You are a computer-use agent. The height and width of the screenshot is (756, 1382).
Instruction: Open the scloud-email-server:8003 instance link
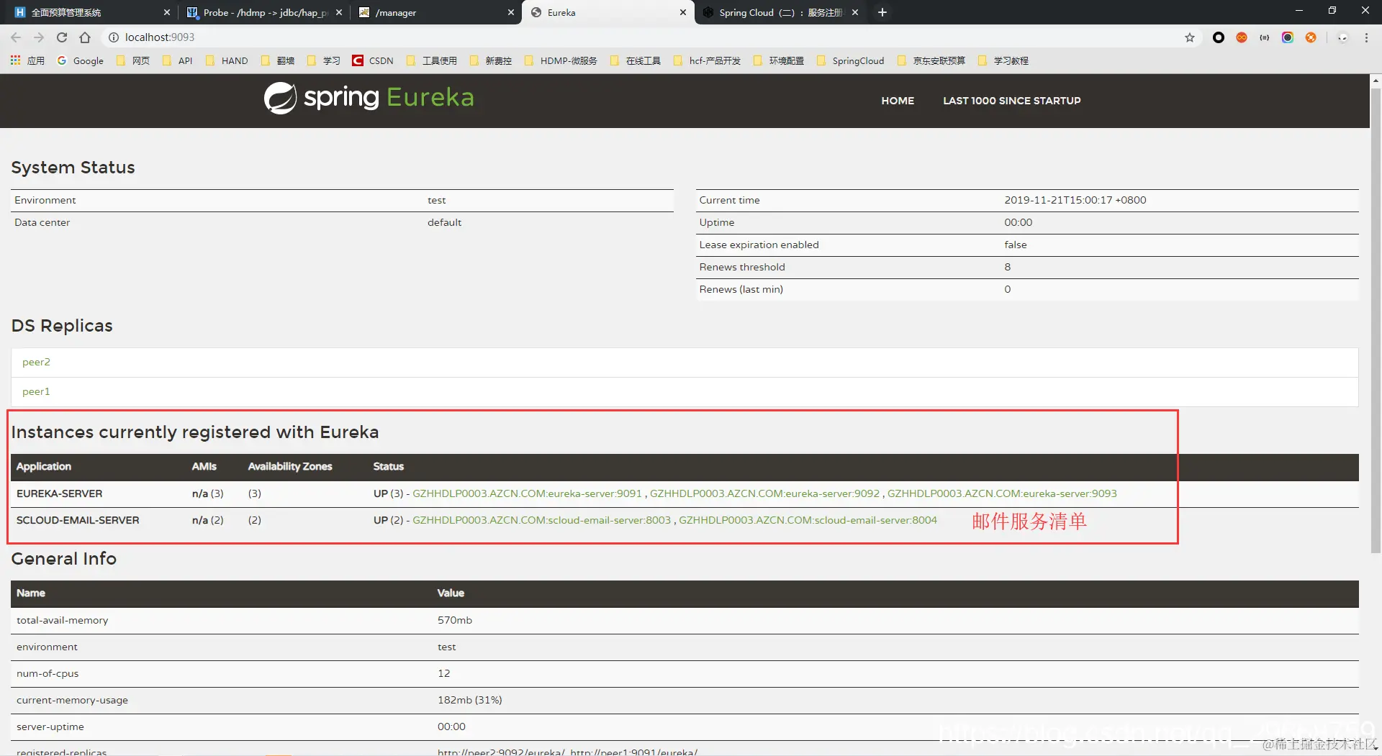(x=541, y=520)
